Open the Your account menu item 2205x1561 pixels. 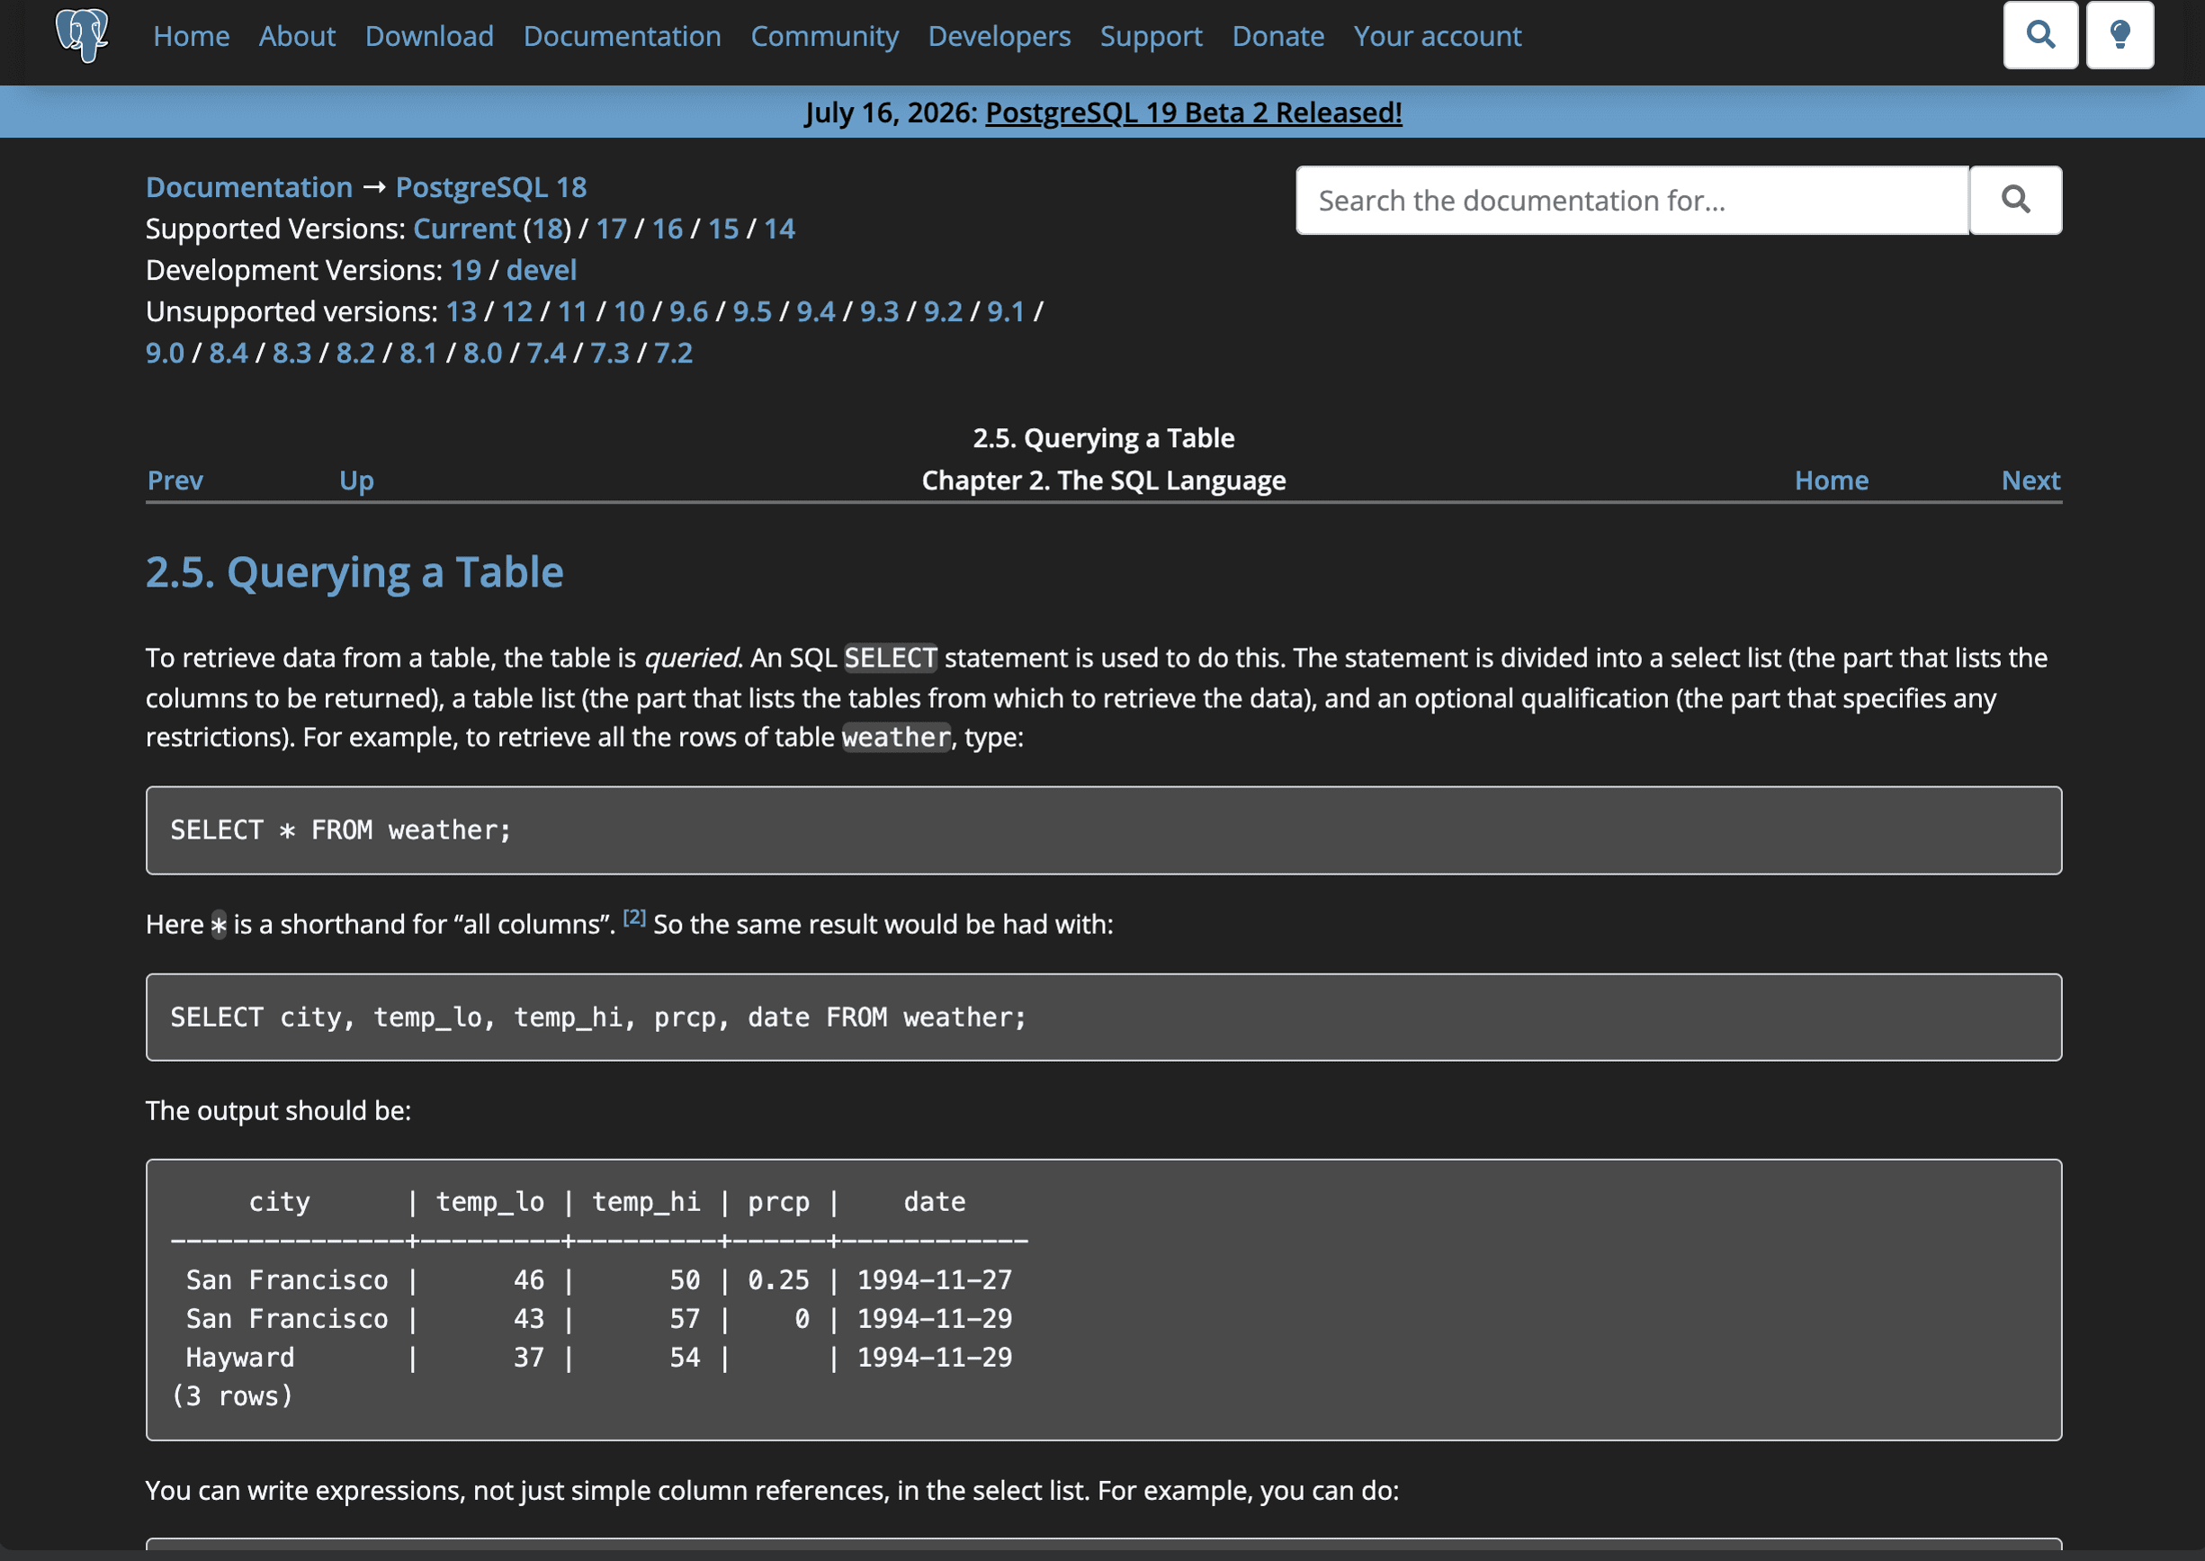point(1437,37)
